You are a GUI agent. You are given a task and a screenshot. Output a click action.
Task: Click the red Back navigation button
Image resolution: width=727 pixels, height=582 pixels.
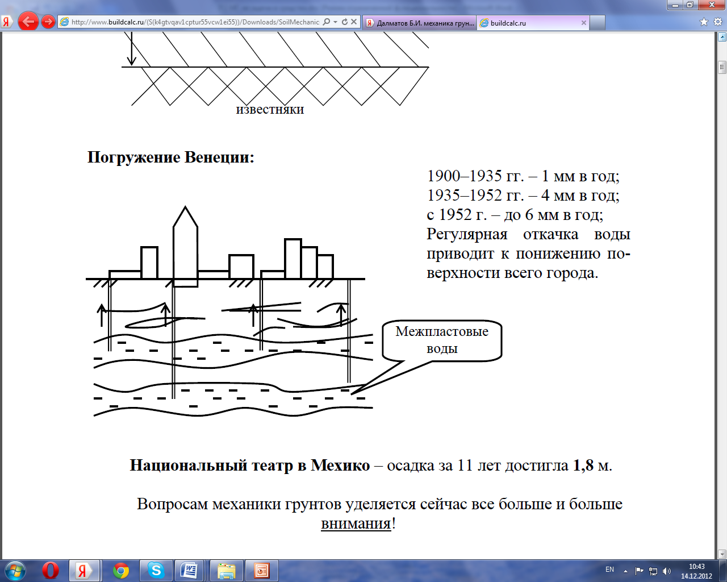click(x=28, y=22)
